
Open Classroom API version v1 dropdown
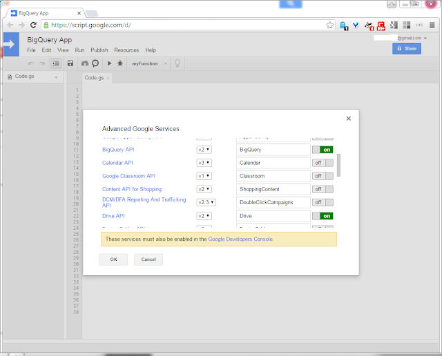204,176
